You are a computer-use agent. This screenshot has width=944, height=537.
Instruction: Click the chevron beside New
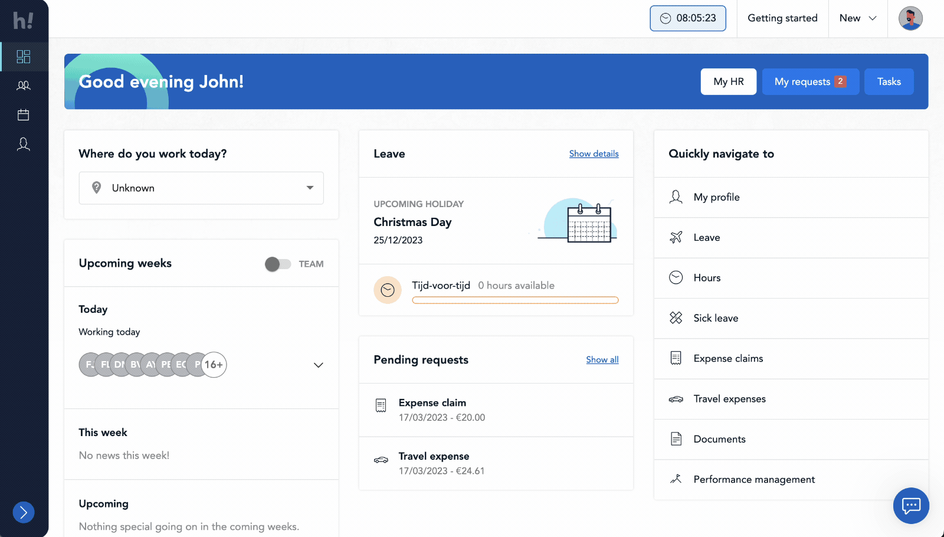pos(873,18)
